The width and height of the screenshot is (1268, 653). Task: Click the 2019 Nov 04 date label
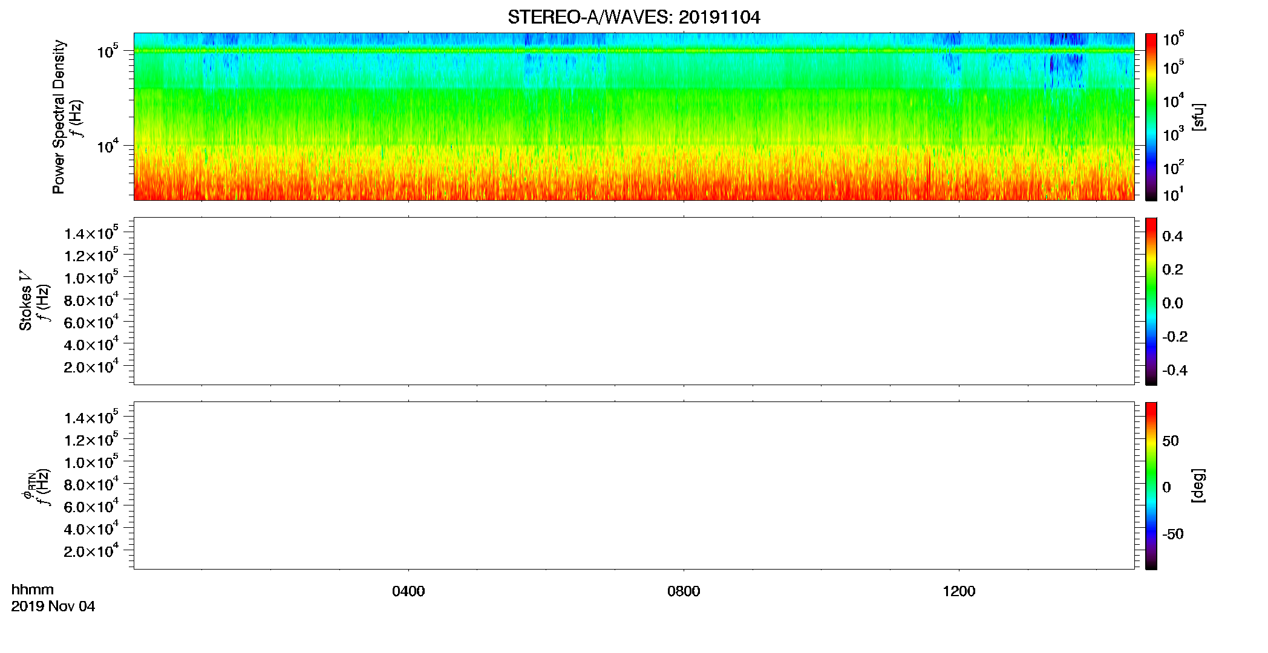click(53, 606)
